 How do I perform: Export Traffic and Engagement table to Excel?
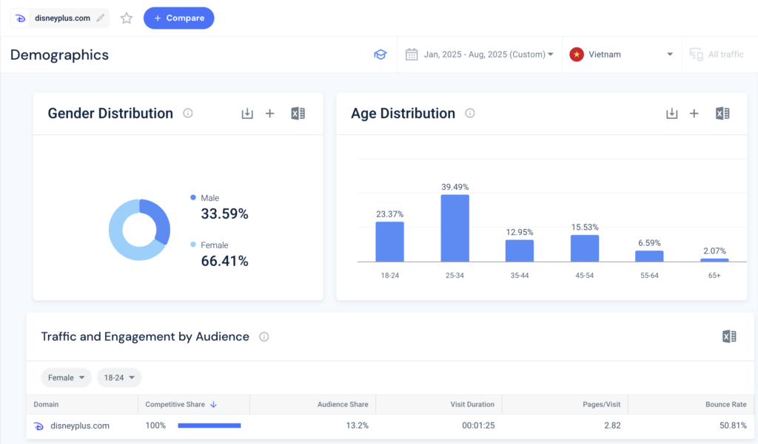pyautogui.click(x=729, y=336)
